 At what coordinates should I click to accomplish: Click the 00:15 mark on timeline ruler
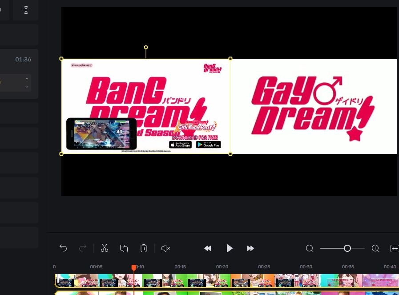click(x=180, y=267)
